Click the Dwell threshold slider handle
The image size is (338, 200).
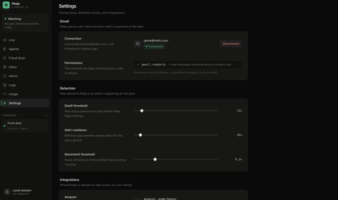click(x=142, y=111)
